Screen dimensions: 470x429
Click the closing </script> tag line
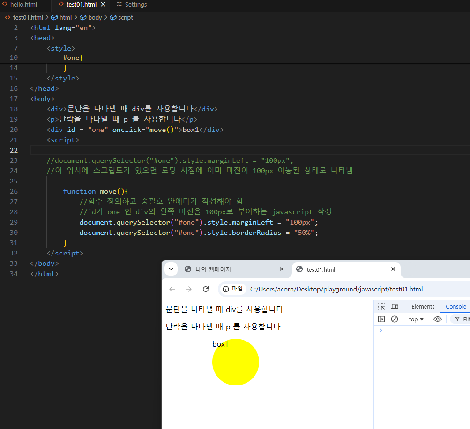click(65, 253)
